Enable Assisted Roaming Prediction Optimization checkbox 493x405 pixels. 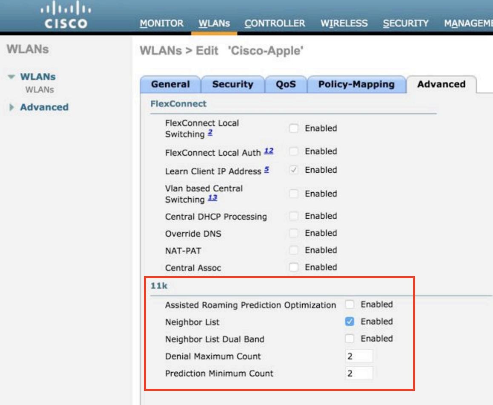click(350, 304)
